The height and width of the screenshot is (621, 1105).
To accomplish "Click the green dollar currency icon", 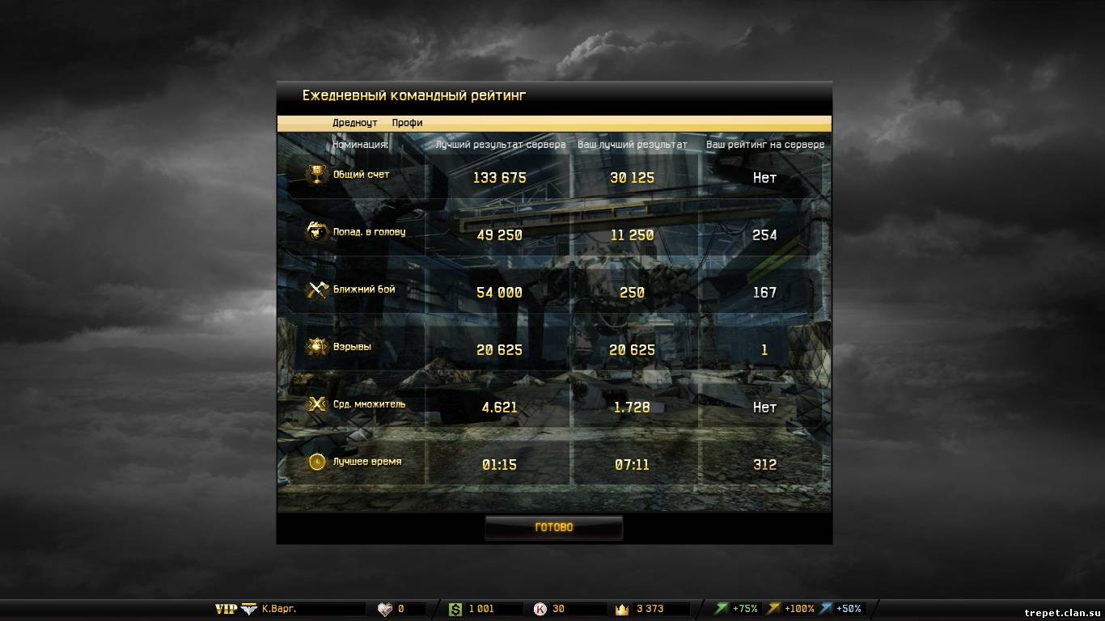I will pyautogui.click(x=456, y=609).
